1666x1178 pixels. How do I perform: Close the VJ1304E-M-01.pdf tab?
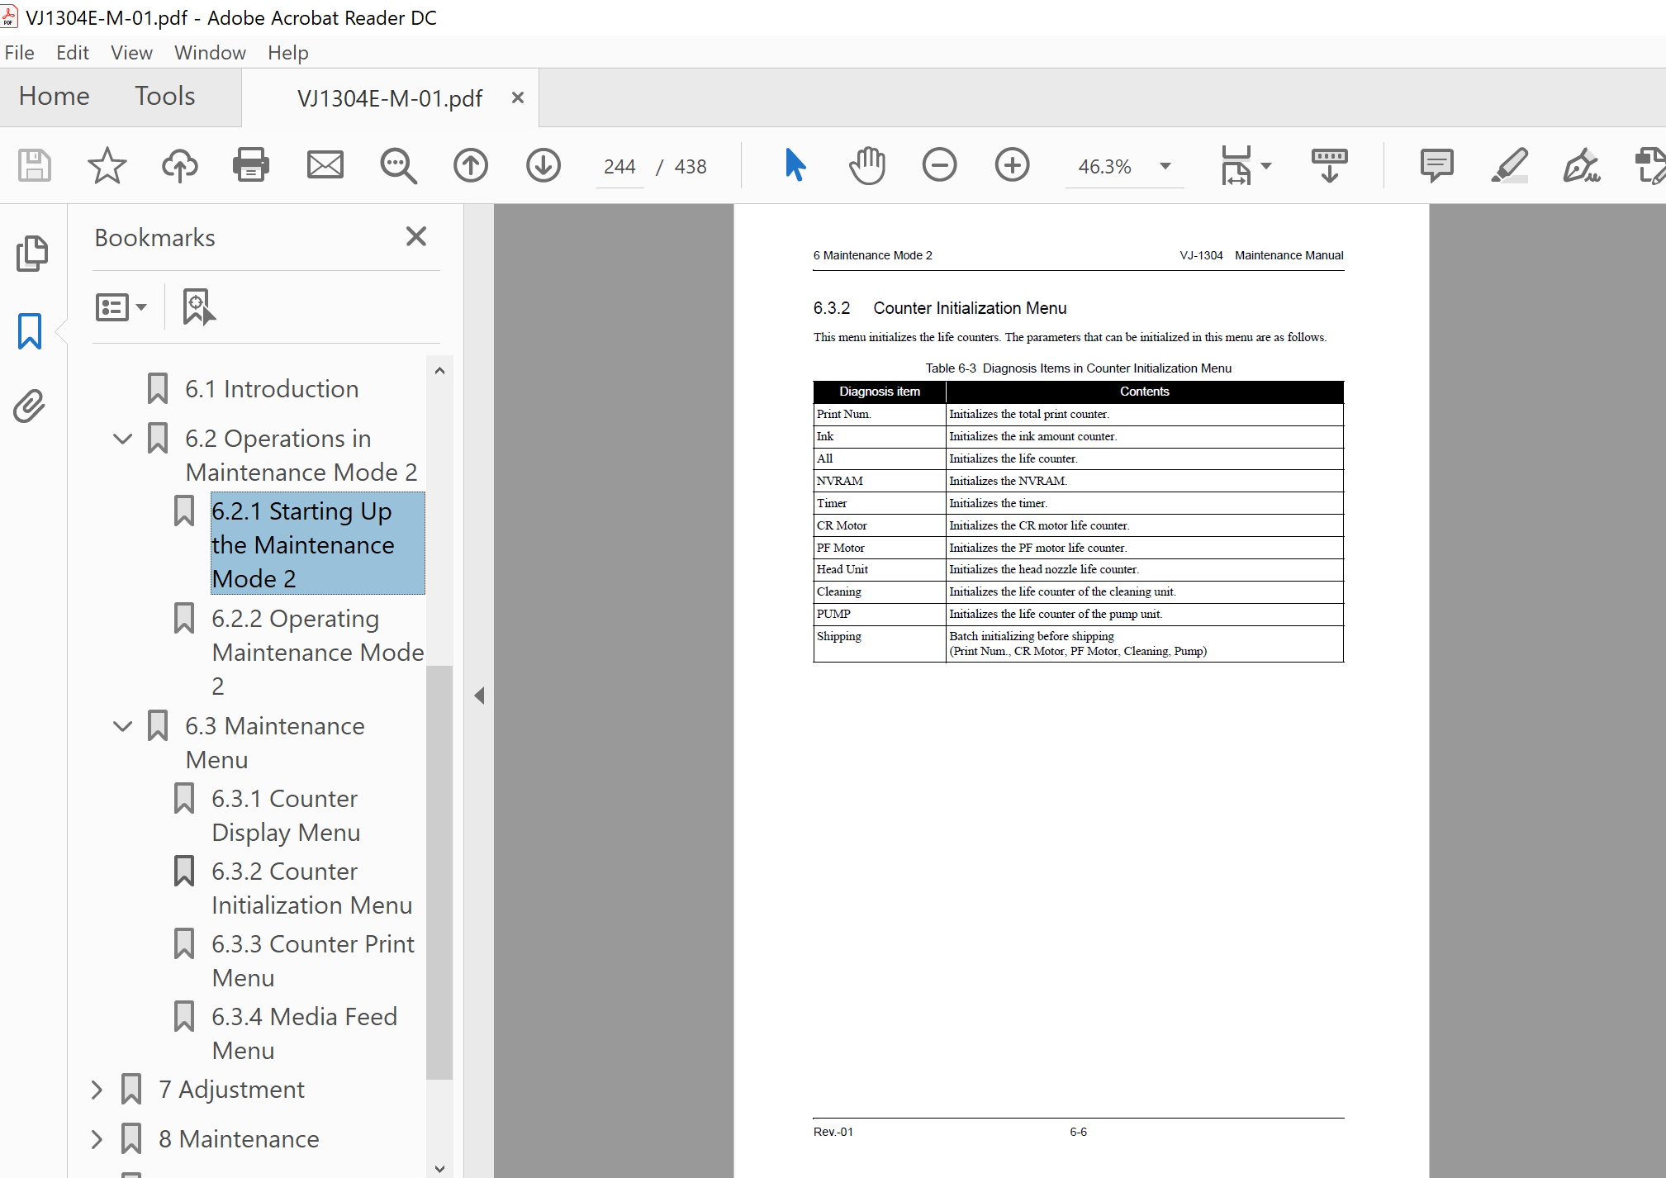pos(518,97)
